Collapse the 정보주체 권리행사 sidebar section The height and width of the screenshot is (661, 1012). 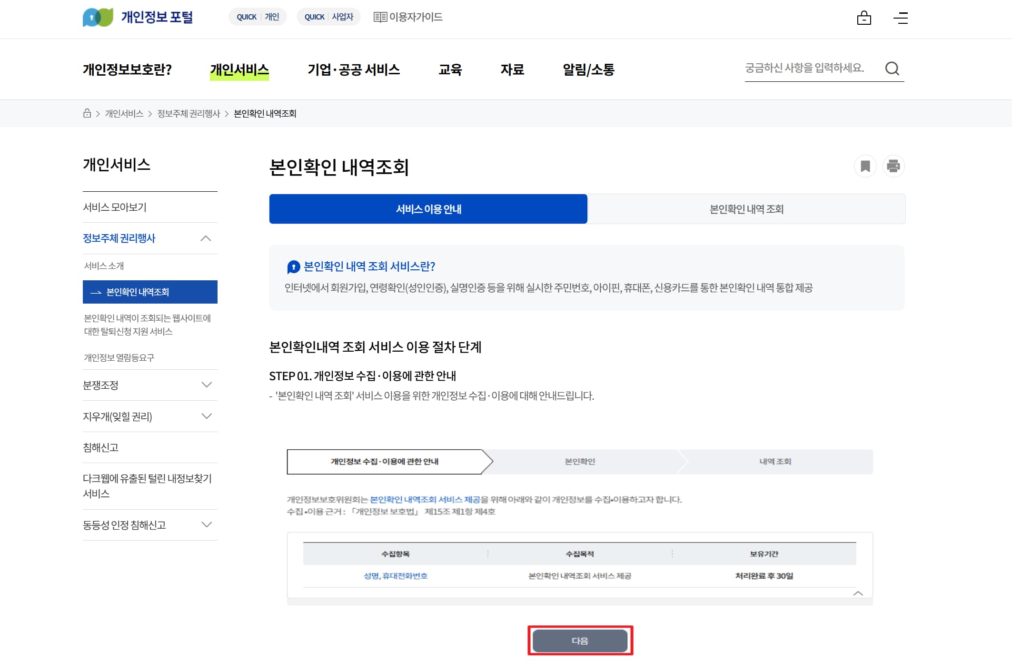tap(206, 238)
